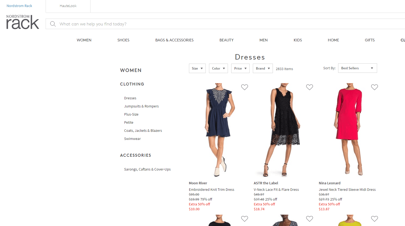This screenshot has height=226, width=405.
Task: Click the Nina Leonard brand name
Action: [x=329, y=183]
